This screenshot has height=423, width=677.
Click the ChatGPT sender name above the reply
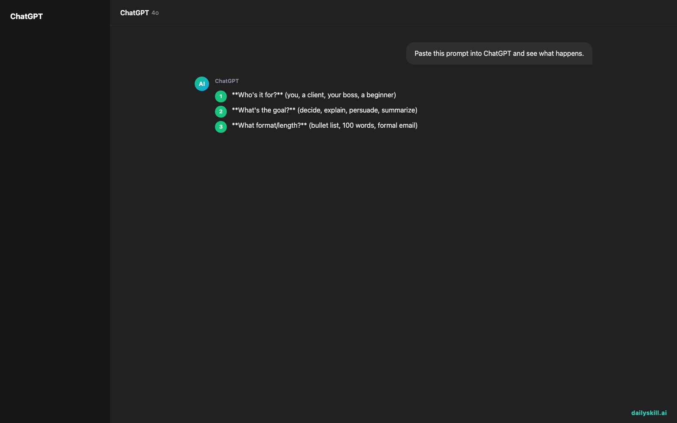tap(227, 81)
